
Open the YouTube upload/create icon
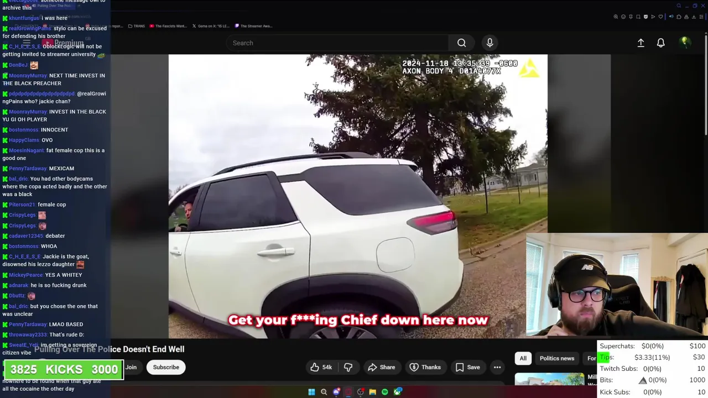pos(641,43)
